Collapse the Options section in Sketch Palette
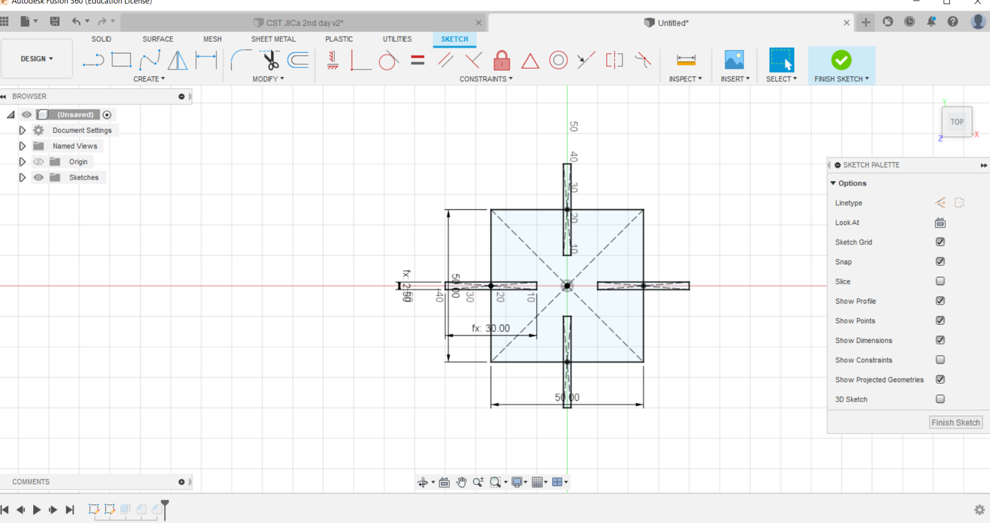The width and height of the screenshot is (990, 523). coord(833,183)
